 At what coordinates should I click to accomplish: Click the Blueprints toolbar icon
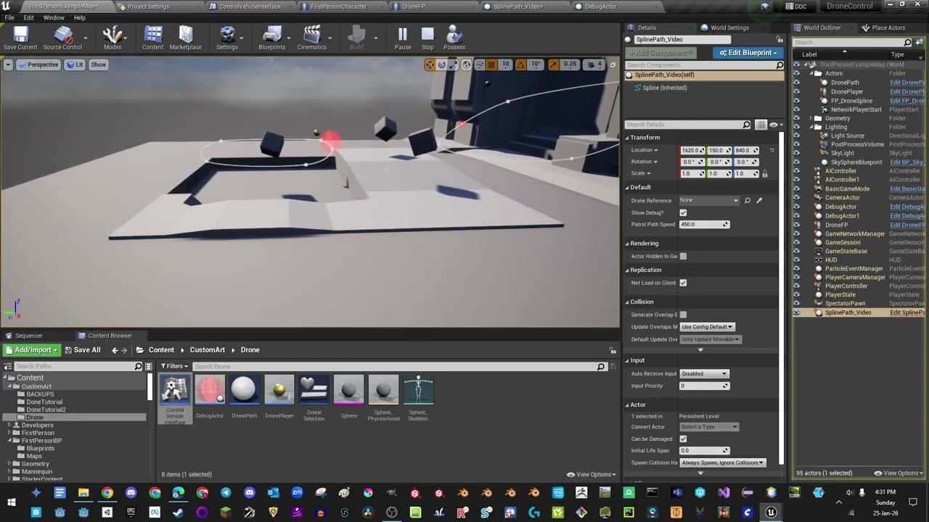(x=272, y=38)
